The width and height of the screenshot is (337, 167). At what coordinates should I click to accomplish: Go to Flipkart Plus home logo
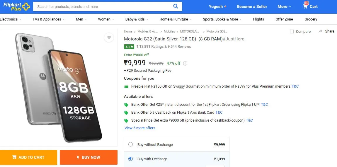[x=16, y=6]
